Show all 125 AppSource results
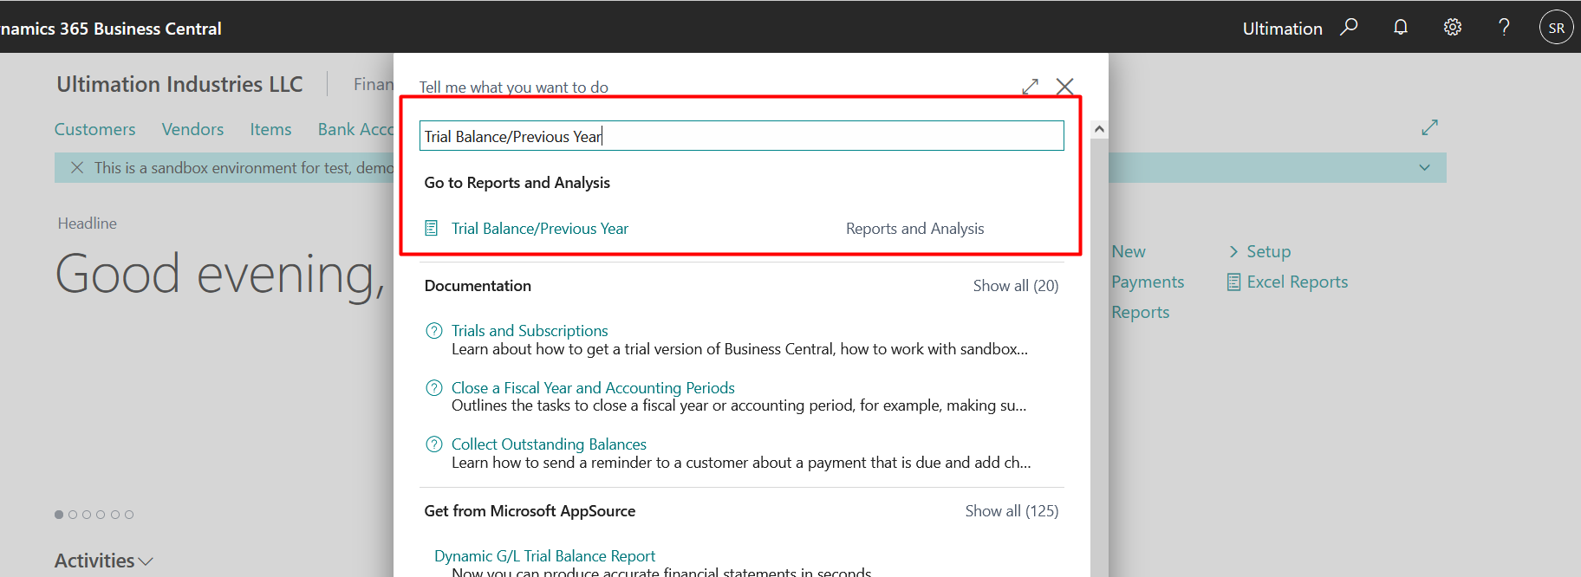 pos(1012,511)
